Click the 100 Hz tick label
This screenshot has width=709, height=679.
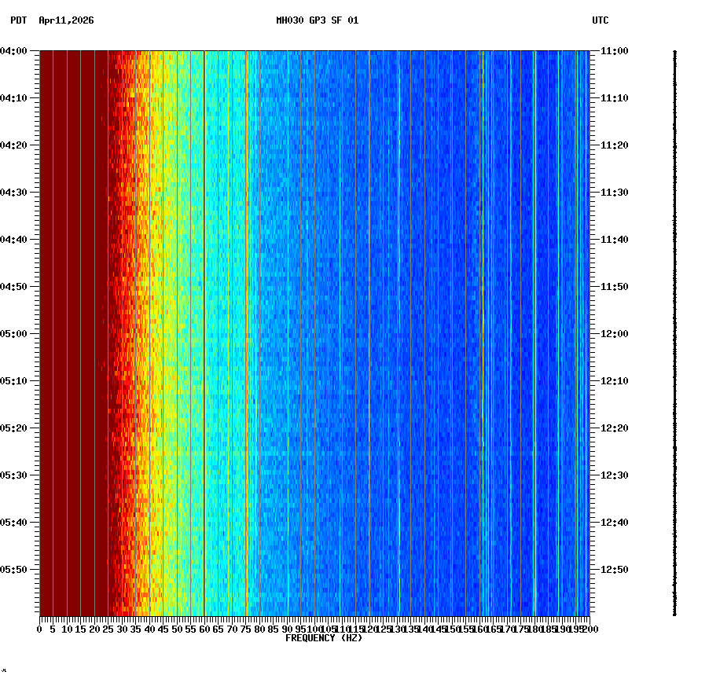click(312, 628)
